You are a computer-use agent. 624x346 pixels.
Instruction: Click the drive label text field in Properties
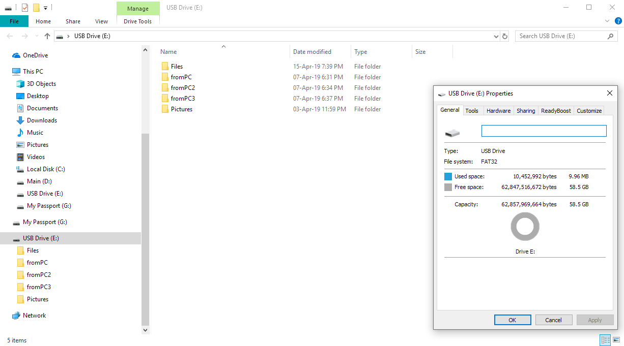(x=544, y=131)
